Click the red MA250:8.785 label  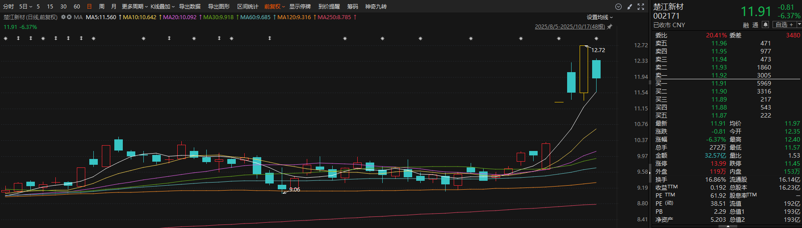tap(334, 17)
